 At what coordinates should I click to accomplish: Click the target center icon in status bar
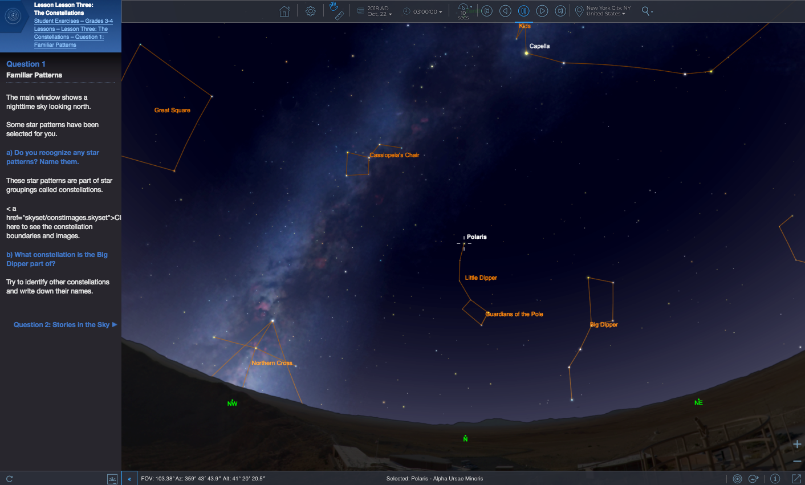coord(737,479)
